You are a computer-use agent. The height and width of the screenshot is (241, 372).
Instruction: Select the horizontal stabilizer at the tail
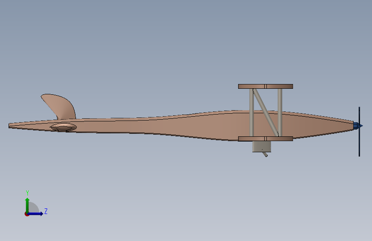coord(64,127)
